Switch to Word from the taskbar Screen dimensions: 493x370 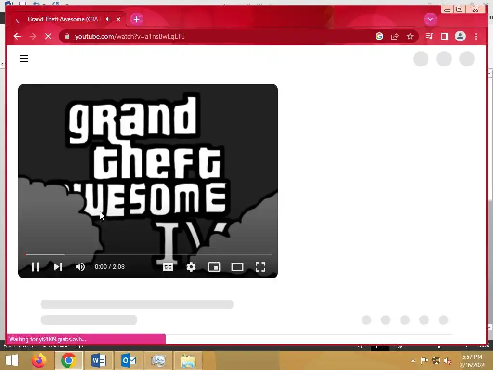tap(98, 360)
